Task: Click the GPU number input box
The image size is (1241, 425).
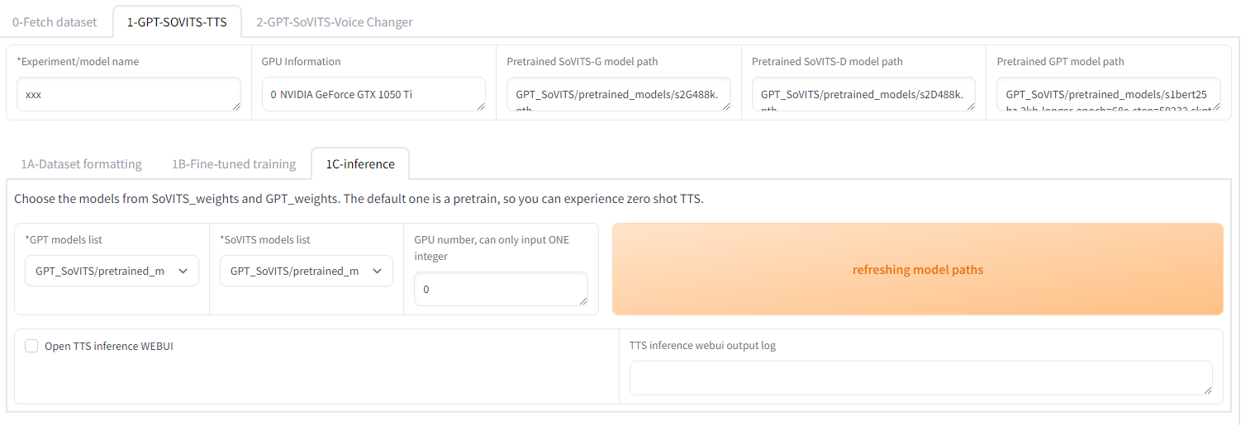Action: (498, 290)
